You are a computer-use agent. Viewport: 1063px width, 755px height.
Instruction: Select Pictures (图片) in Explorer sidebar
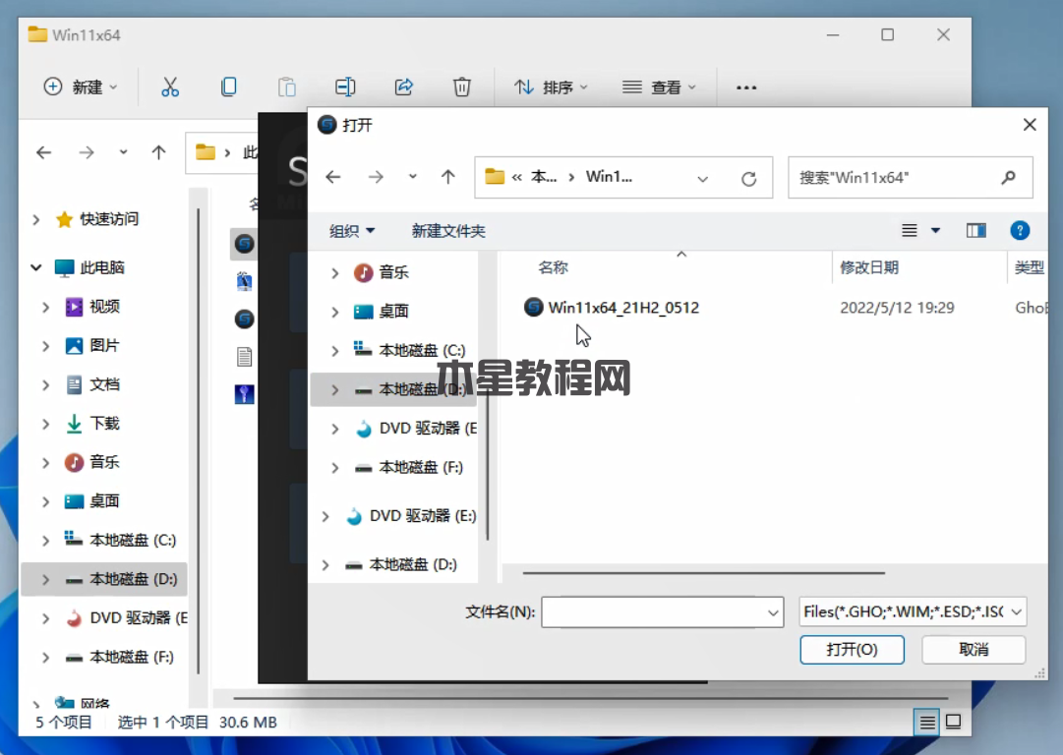(x=104, y=346)
